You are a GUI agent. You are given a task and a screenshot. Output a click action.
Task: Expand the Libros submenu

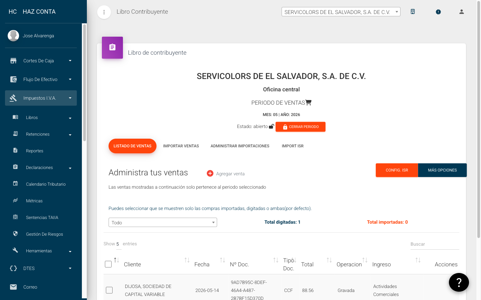(70, 118)
